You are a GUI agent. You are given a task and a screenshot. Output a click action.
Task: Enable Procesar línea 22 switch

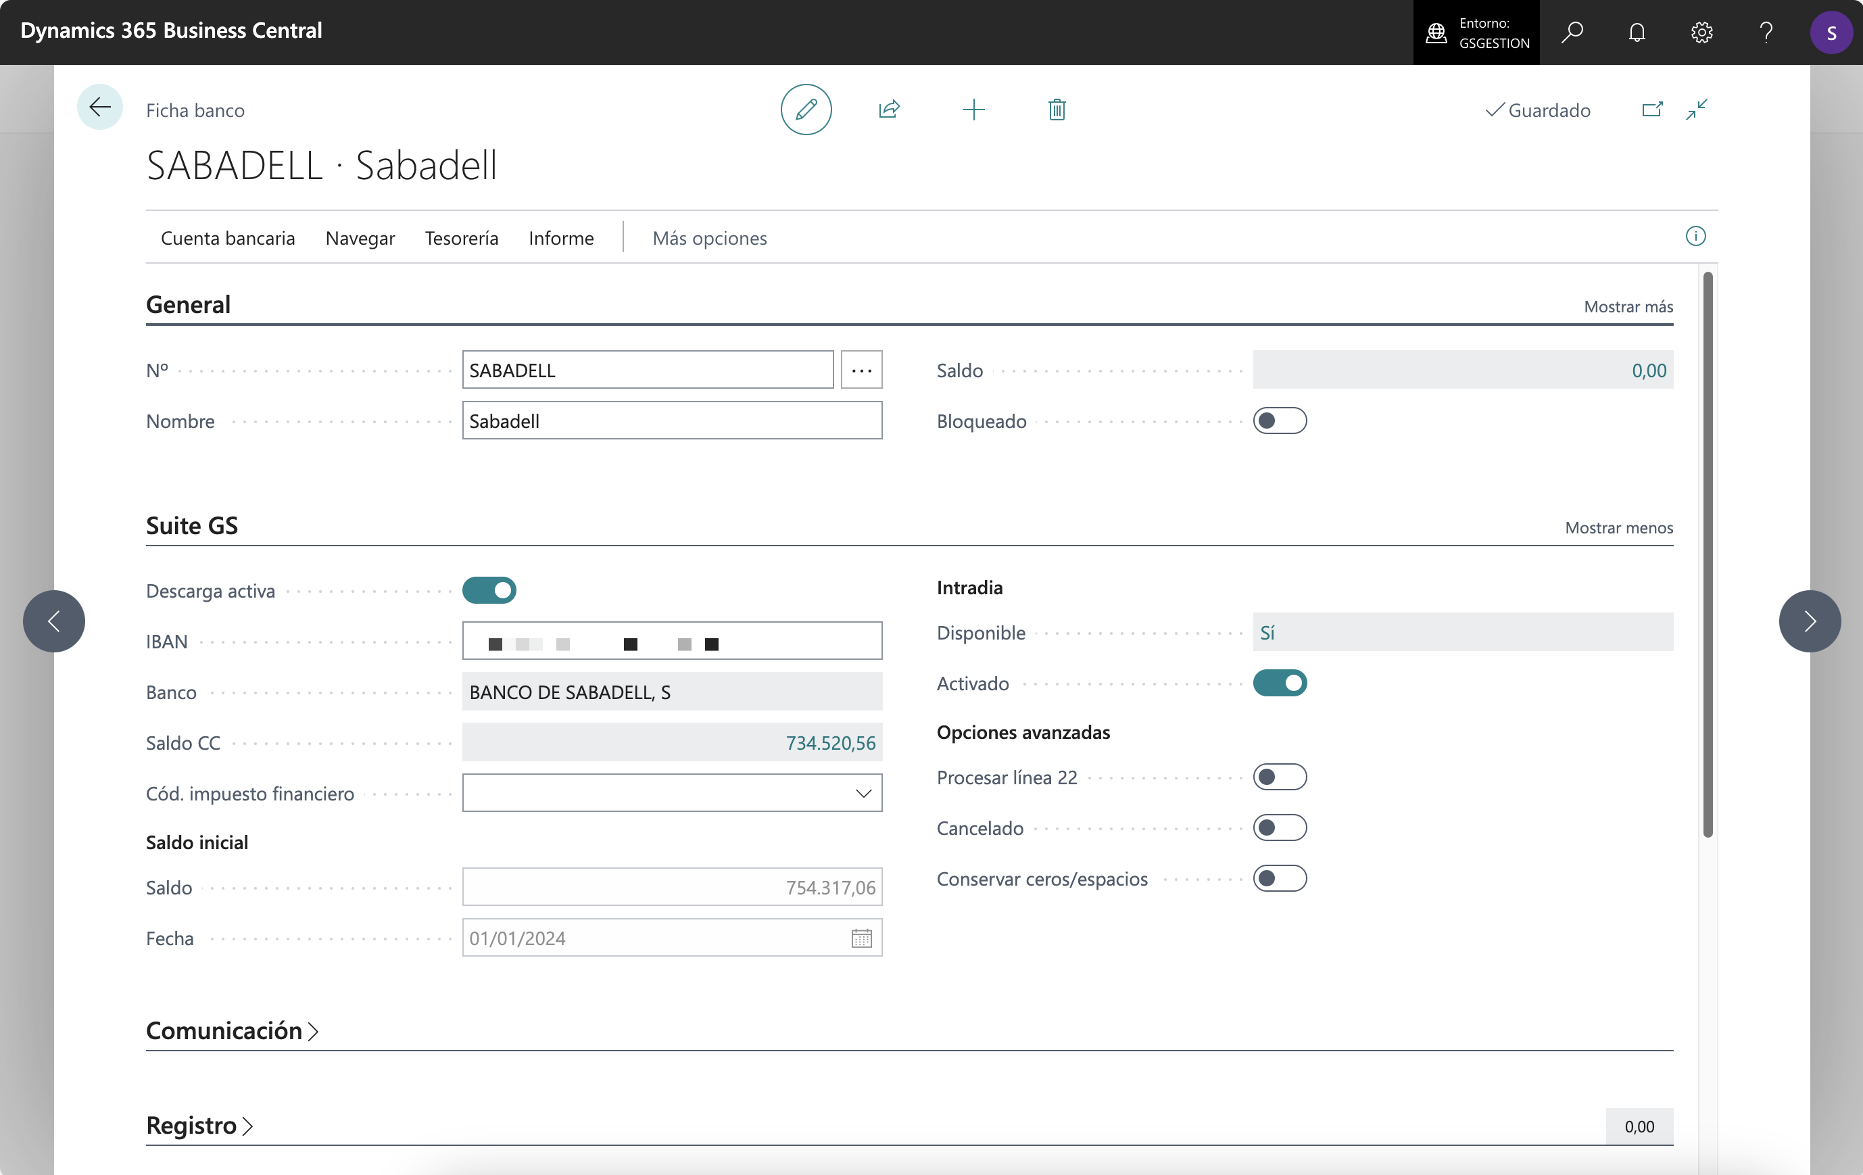1280,777
